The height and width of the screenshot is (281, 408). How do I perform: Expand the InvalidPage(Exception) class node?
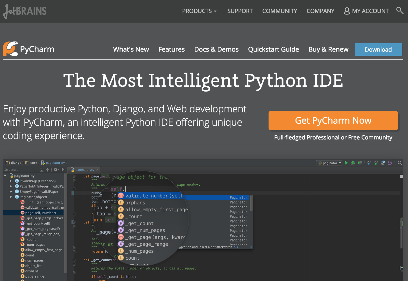tap(11, 181)
